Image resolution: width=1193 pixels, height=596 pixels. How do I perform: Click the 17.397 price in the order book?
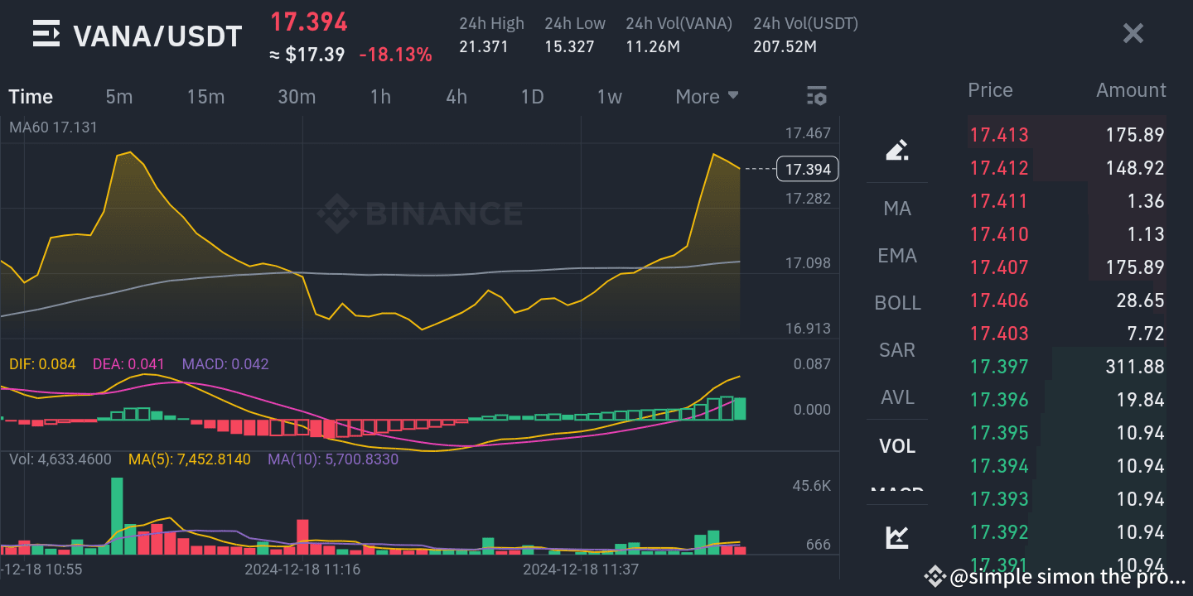click(x=999, y=366)
